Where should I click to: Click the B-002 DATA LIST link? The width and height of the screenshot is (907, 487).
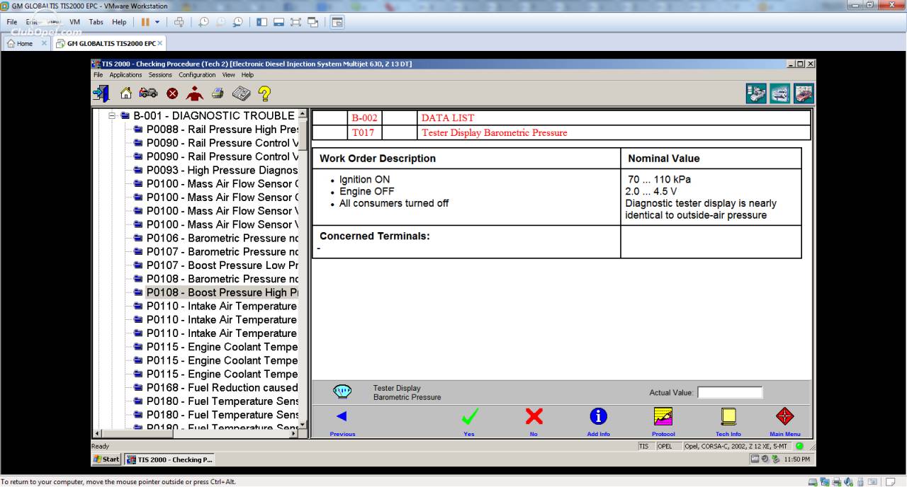448,118
